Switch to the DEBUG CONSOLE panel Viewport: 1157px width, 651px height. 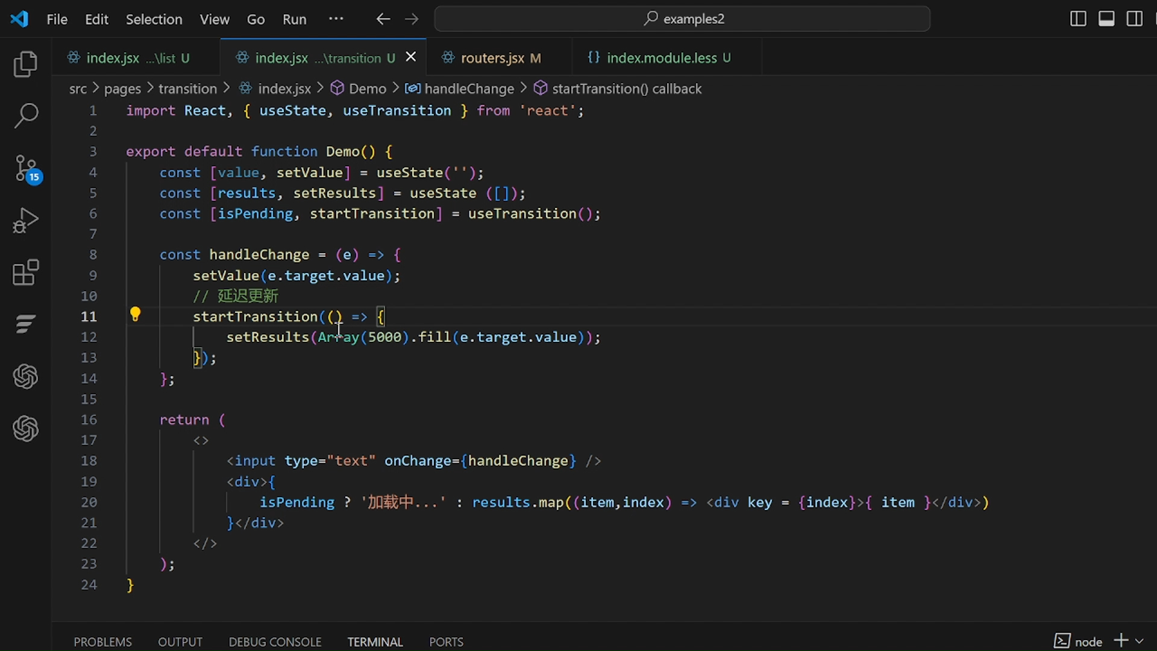pyautogui.click(x=275, y=641)
